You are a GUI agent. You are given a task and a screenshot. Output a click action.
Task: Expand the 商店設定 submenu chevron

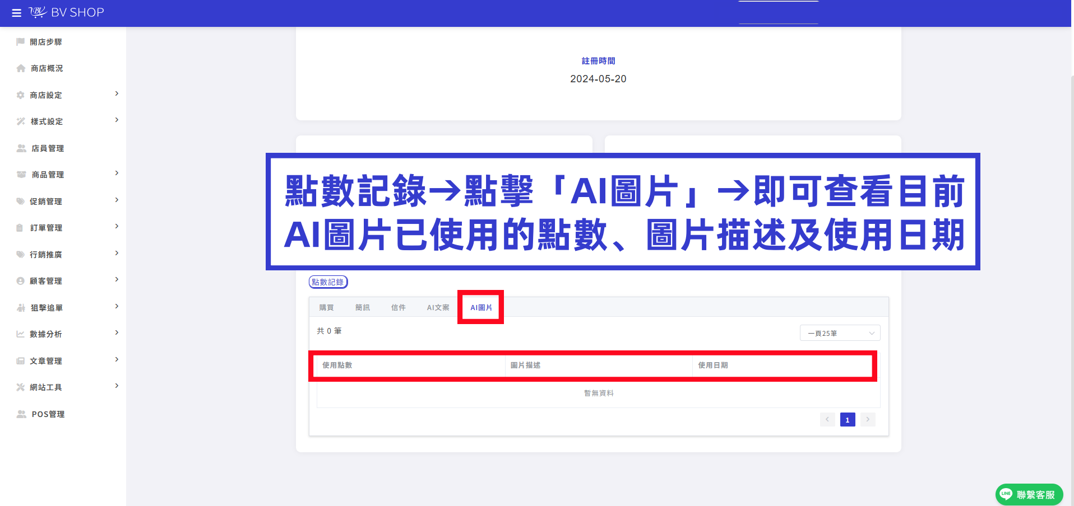117,93
